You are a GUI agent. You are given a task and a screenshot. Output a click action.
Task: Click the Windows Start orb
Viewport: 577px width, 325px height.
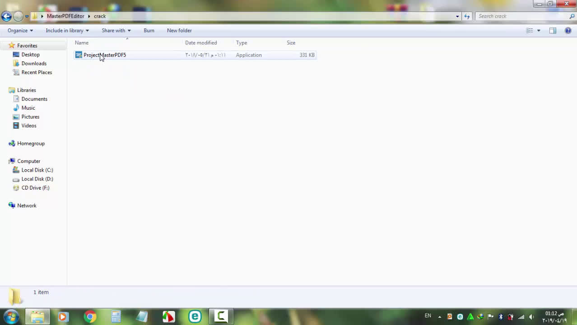11,316
